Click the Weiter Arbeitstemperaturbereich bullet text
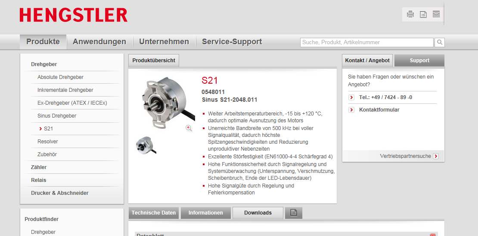 [265, 117]
